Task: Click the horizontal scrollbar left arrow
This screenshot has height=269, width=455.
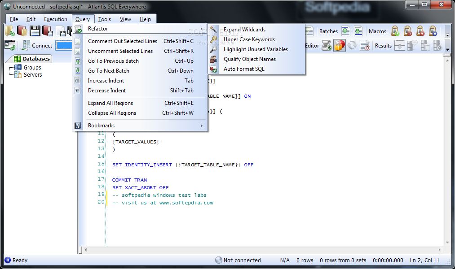Action: (86, 250)
